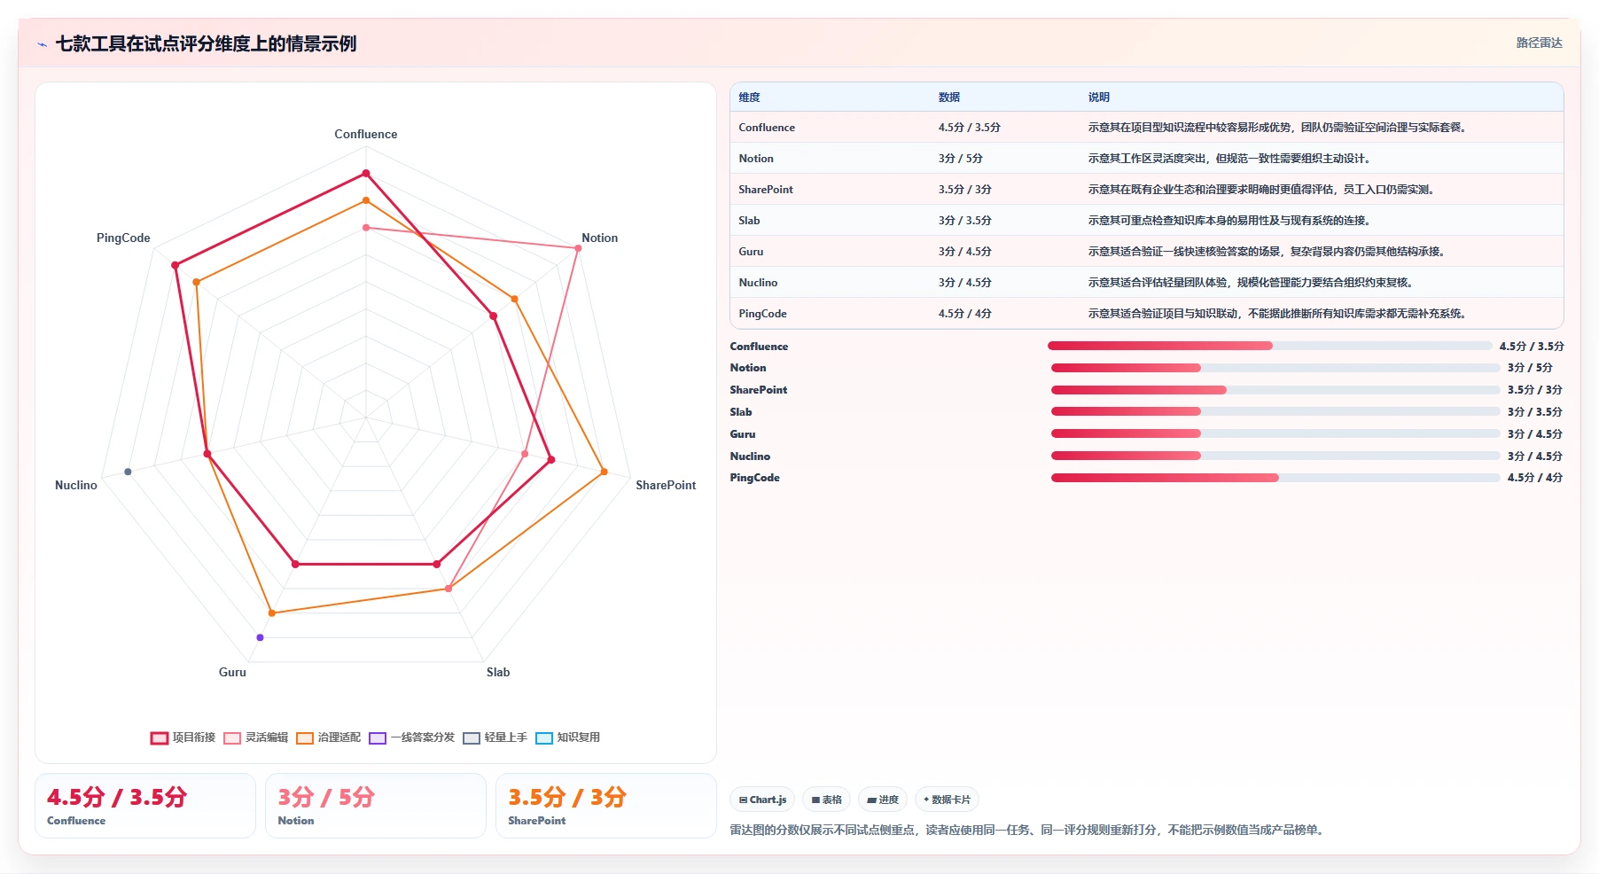Click the Slab axis label on radar
Image resolution: width=1599 pixels, height=874 pixels.
(498, 673)
